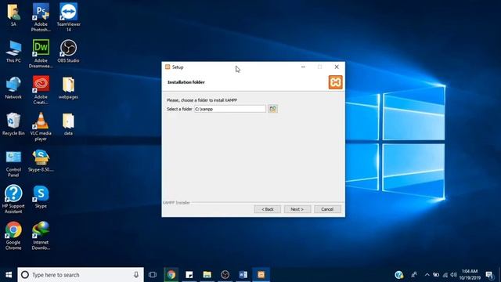Switch to OBS Studio in the taskbar
Image resolution: width=501 pixels, height=282 pixels.
point(225,275)
